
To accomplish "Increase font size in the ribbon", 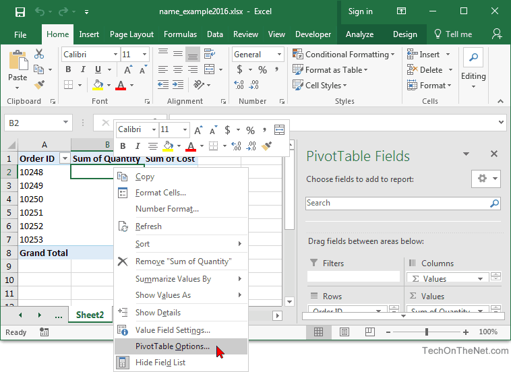I will click(x=128, y=69).
